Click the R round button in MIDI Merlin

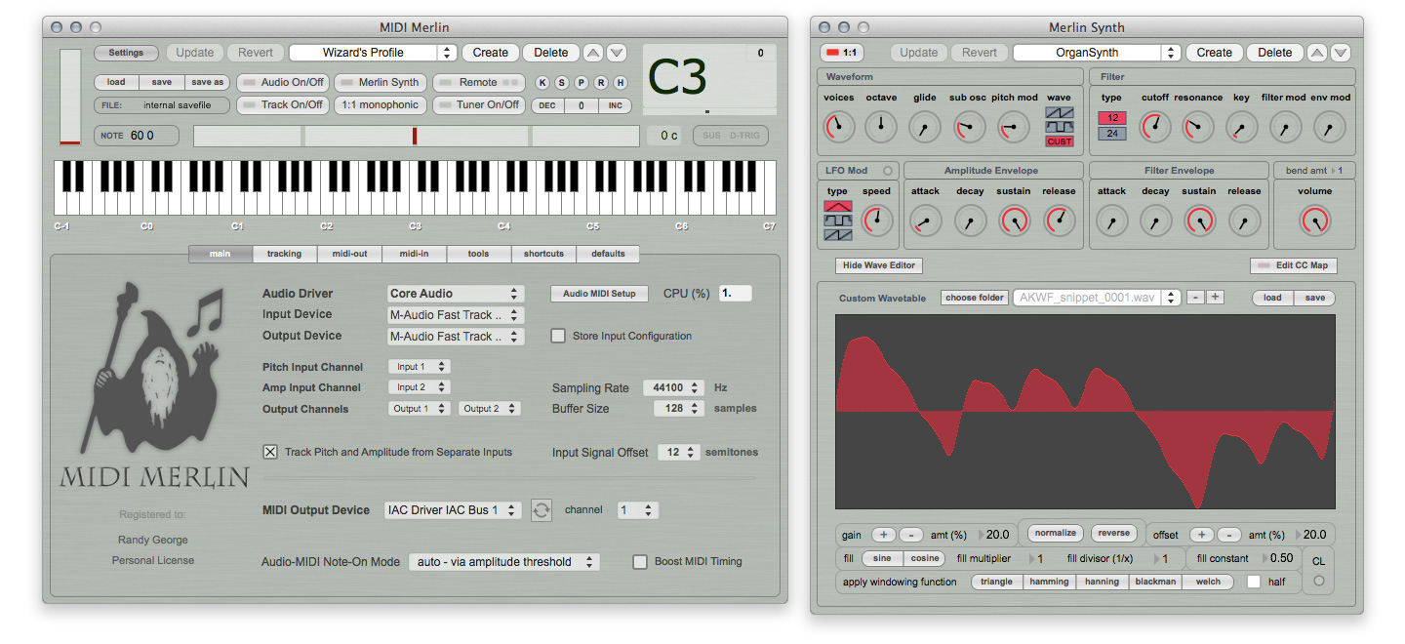coord(601,83)
